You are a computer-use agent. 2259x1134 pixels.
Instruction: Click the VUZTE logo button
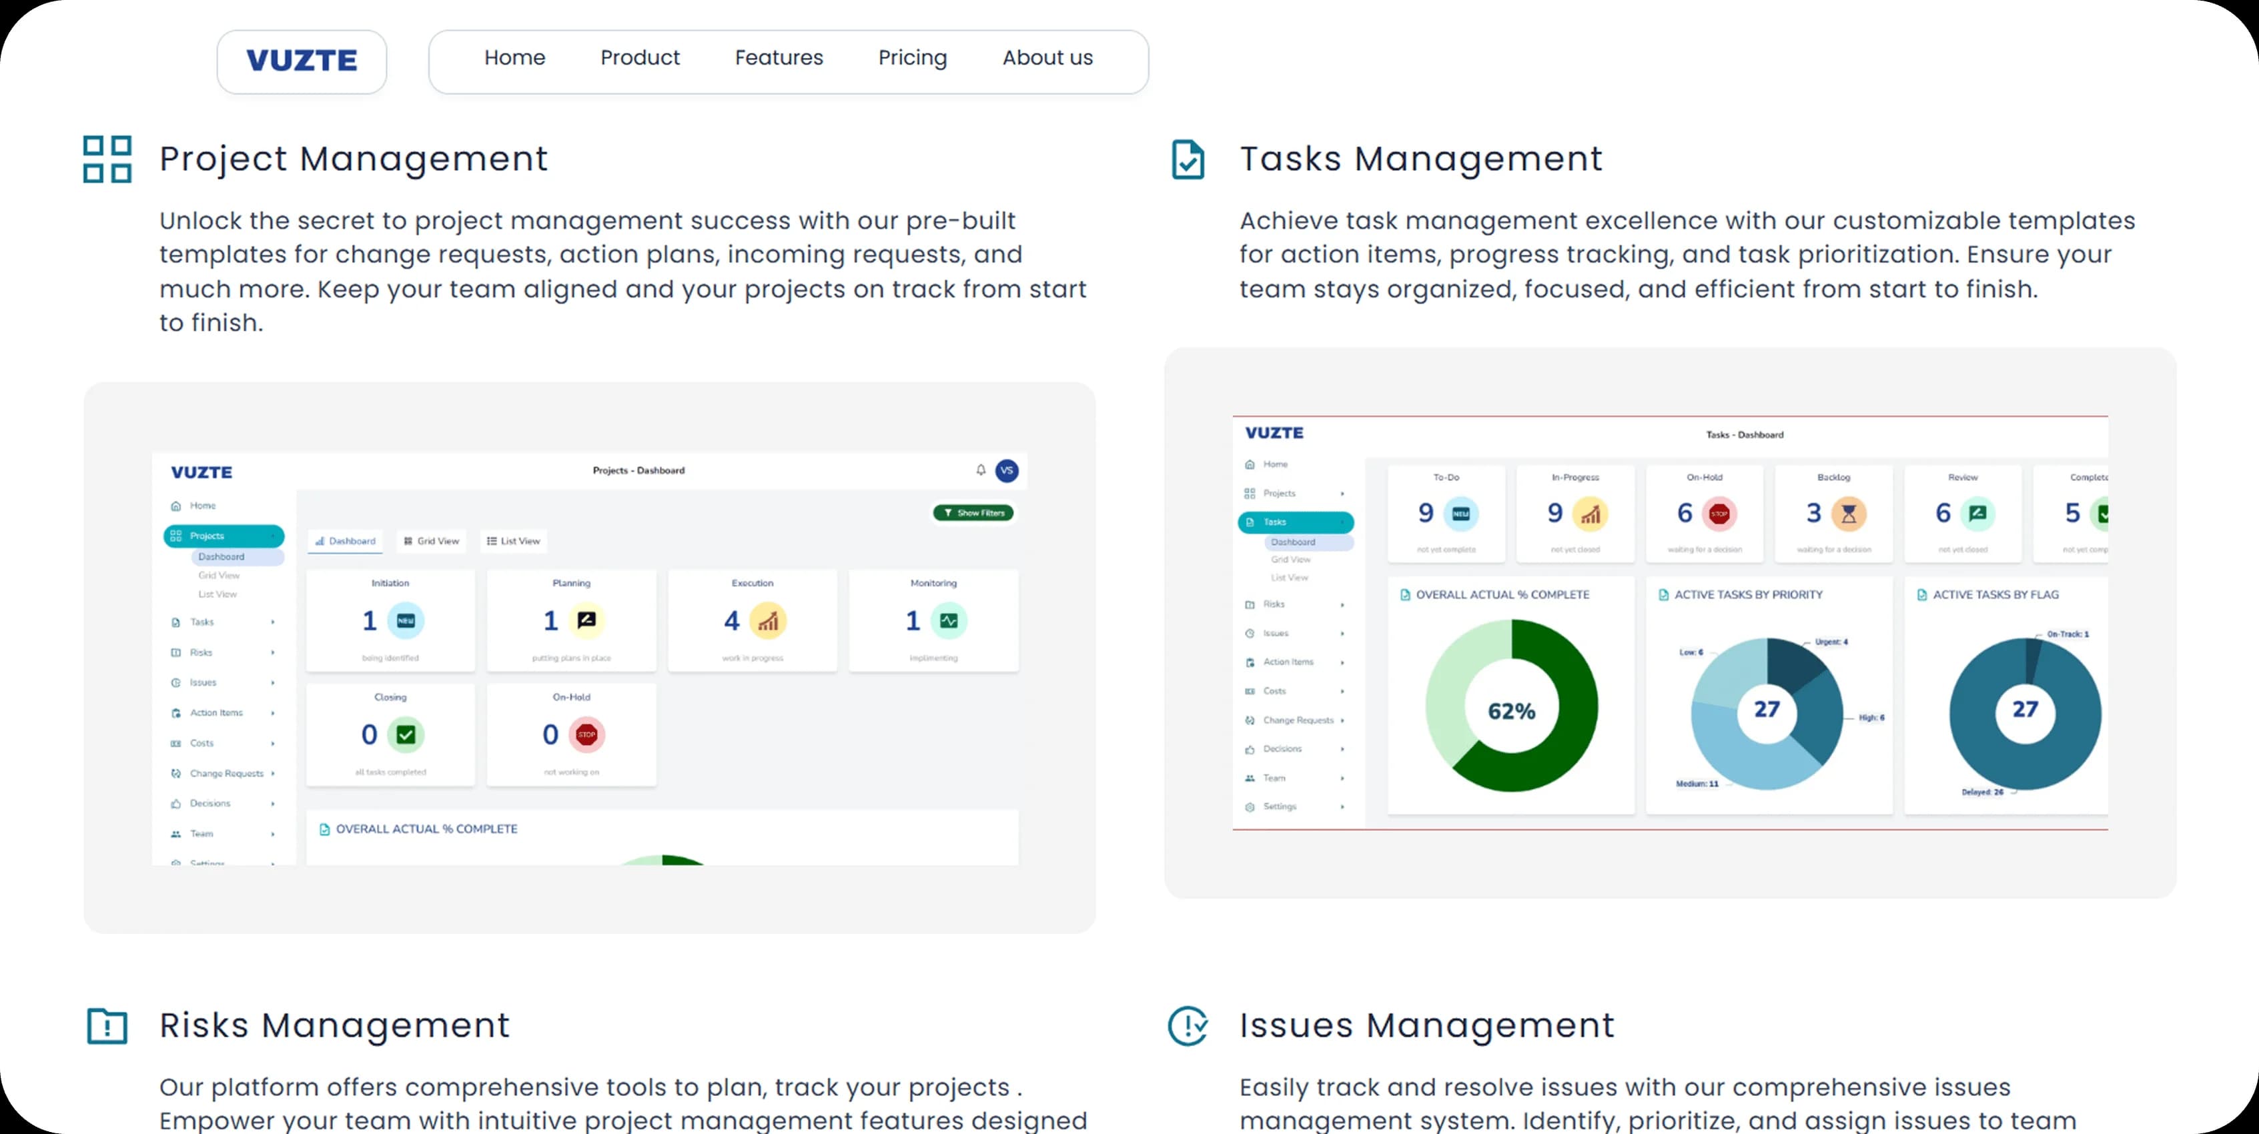(x=302, y=61)
